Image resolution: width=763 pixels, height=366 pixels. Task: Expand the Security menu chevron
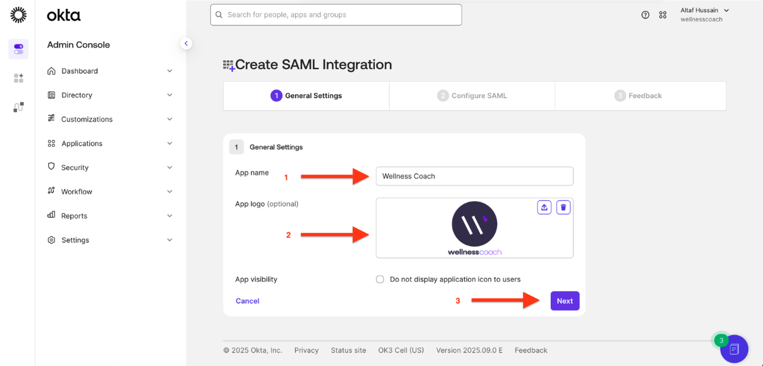click(x=170, y=167)
